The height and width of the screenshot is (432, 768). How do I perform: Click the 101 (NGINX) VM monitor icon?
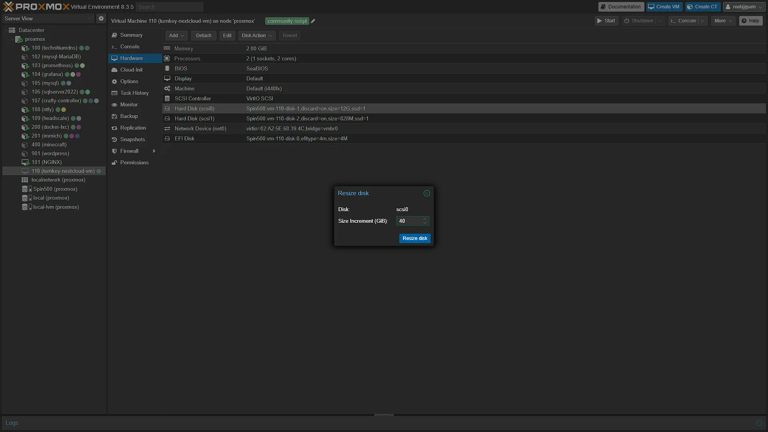[25, 162]
